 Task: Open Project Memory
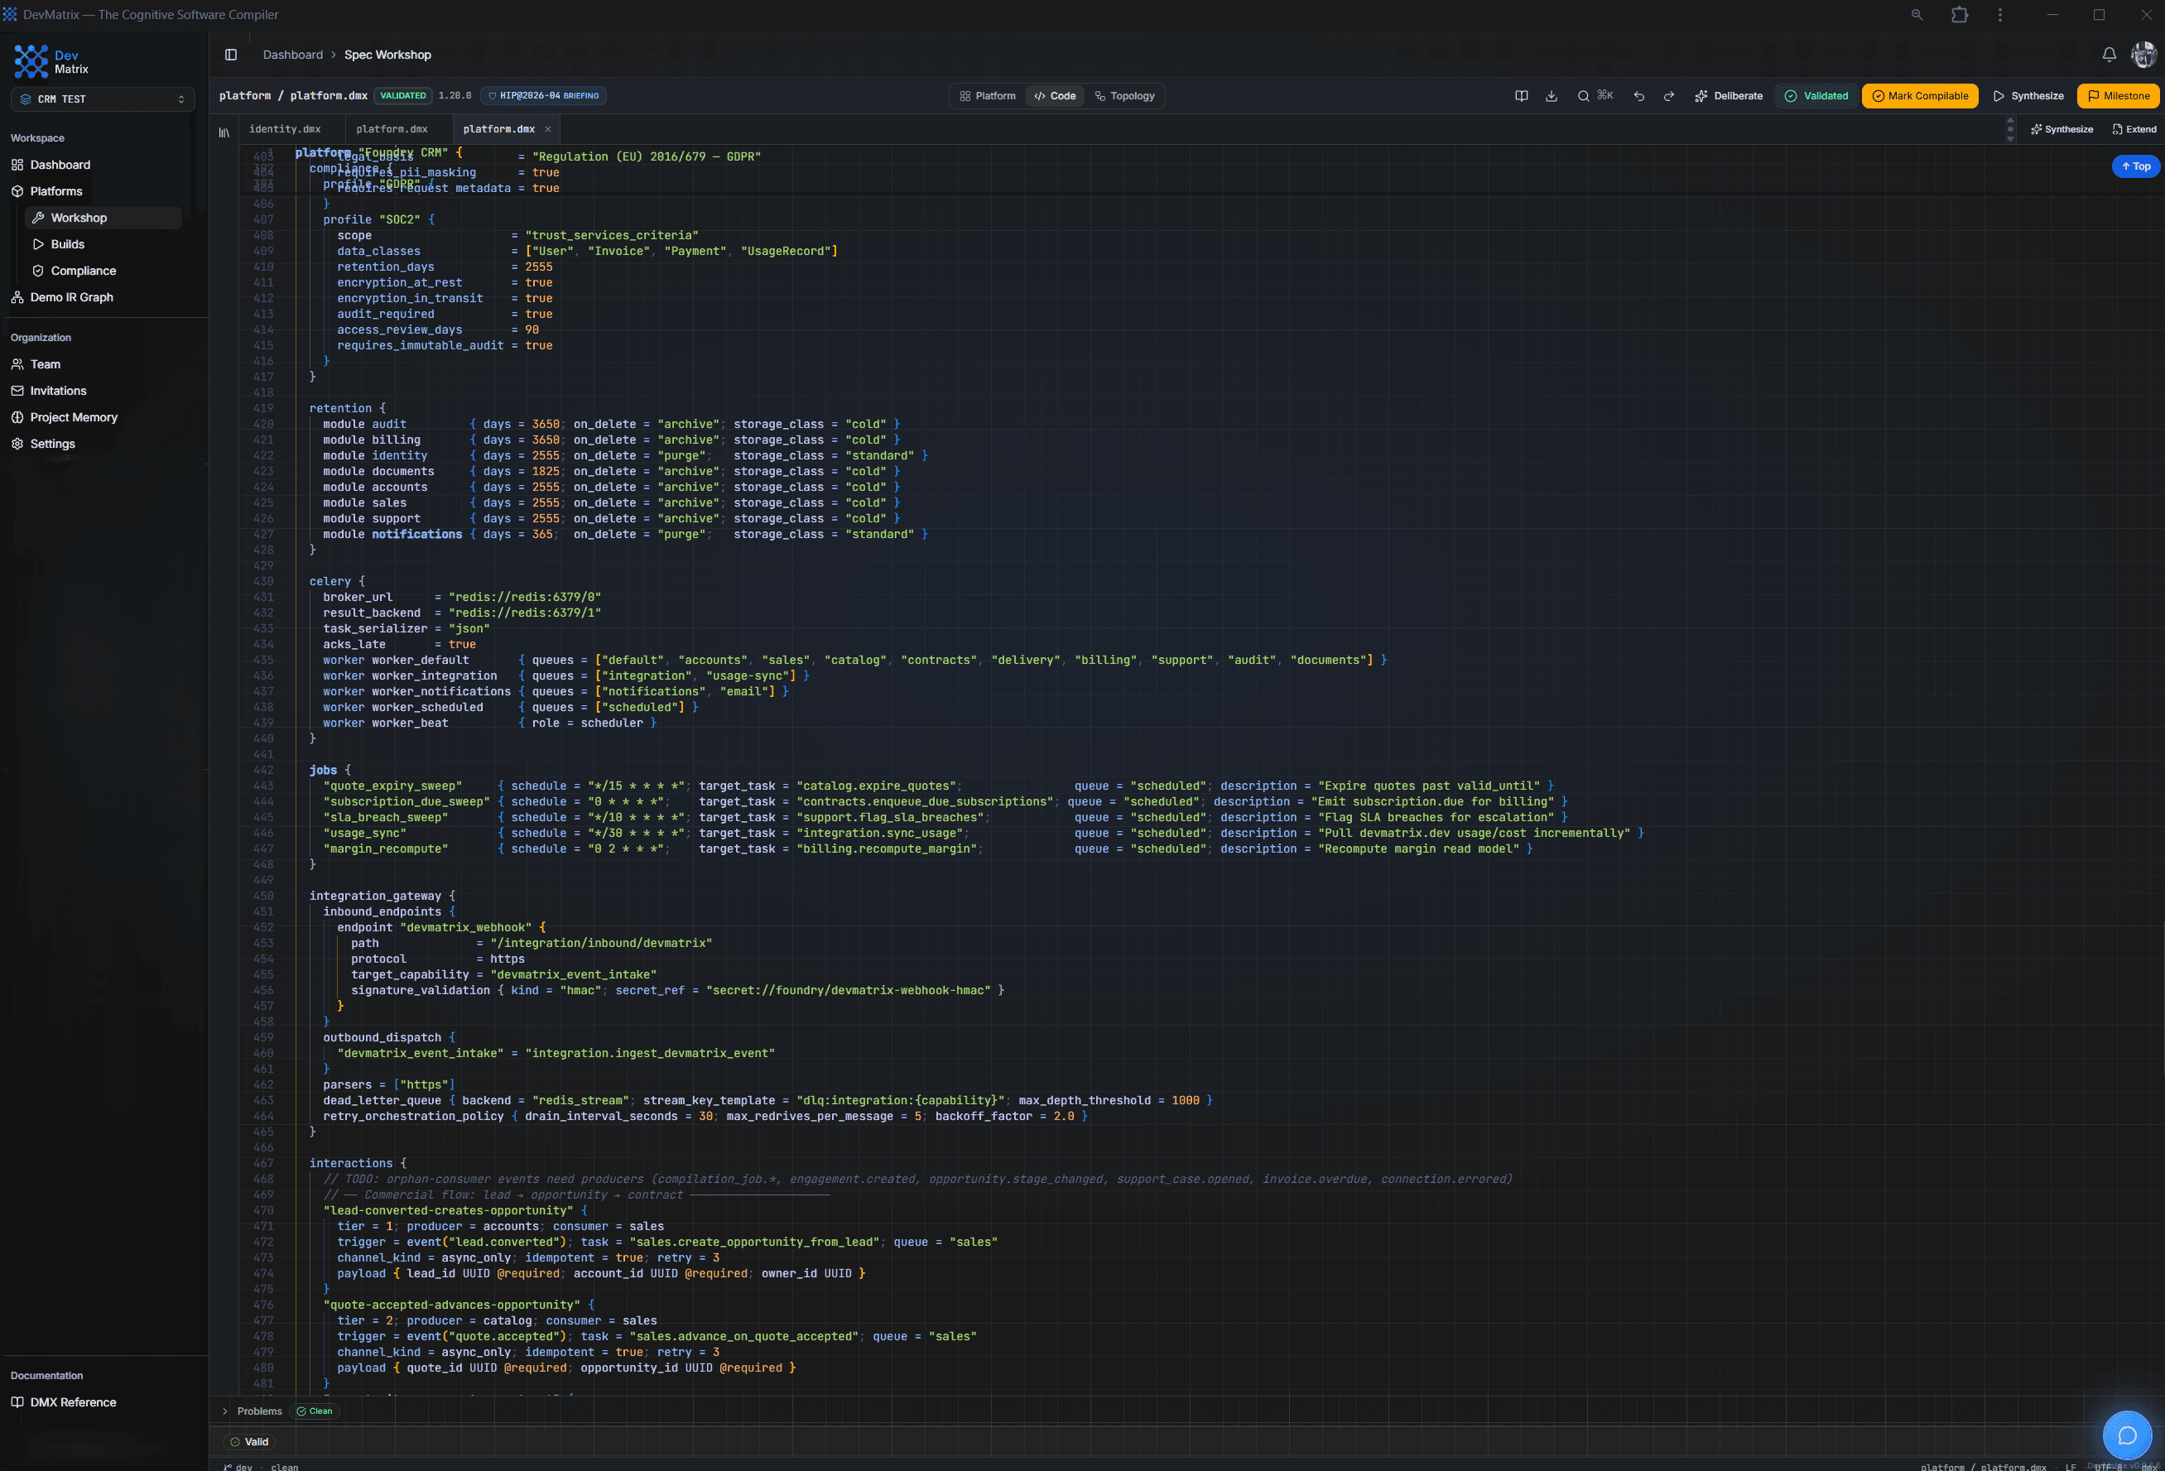pos(74,417)
